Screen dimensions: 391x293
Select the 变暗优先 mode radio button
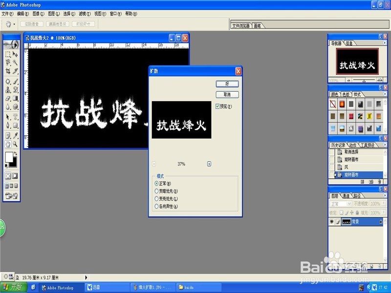pyautogui.click(x=156, y=191)
